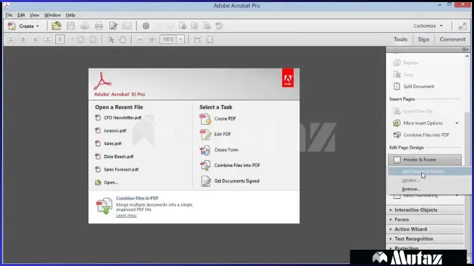Image resolution: width=474 pixels, height=266 pixels.
Task: Switch to the Sign pane
Action: click(x=423, y=39)
